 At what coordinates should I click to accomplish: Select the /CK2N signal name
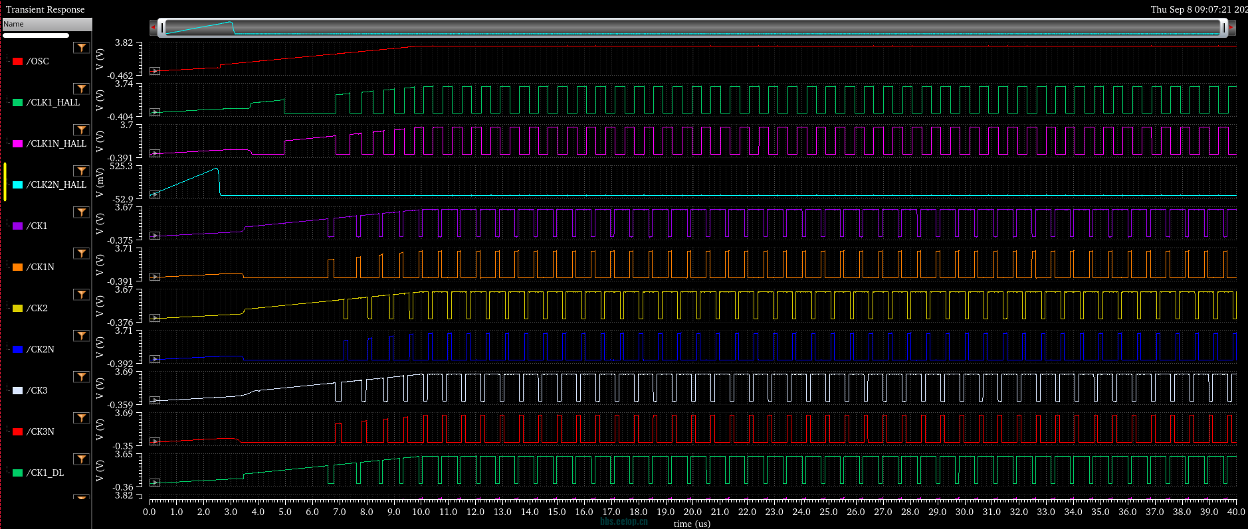pos(41,349)
